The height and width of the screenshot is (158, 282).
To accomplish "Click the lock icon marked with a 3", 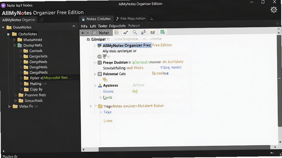I will click(143, 32).
